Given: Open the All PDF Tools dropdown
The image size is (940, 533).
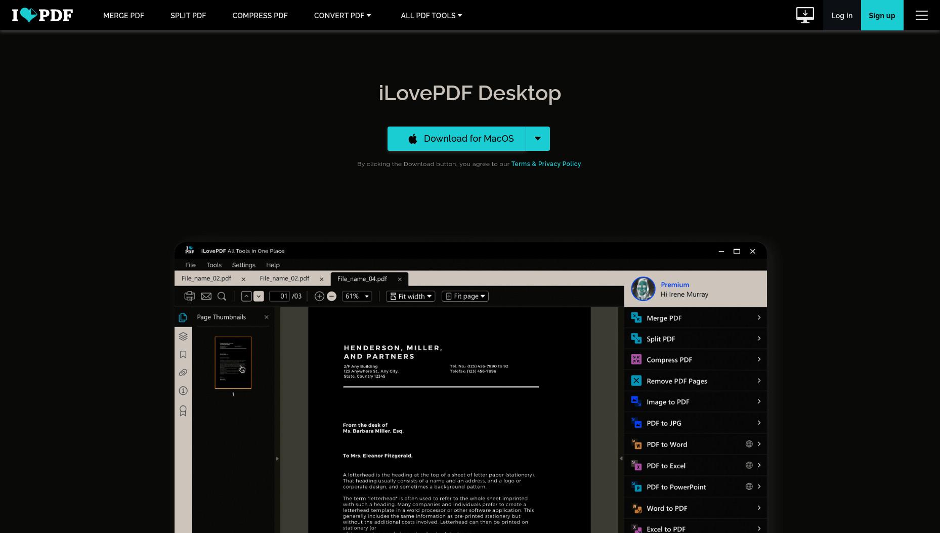Looking at the screenshot, I should [x=431, y=15].
